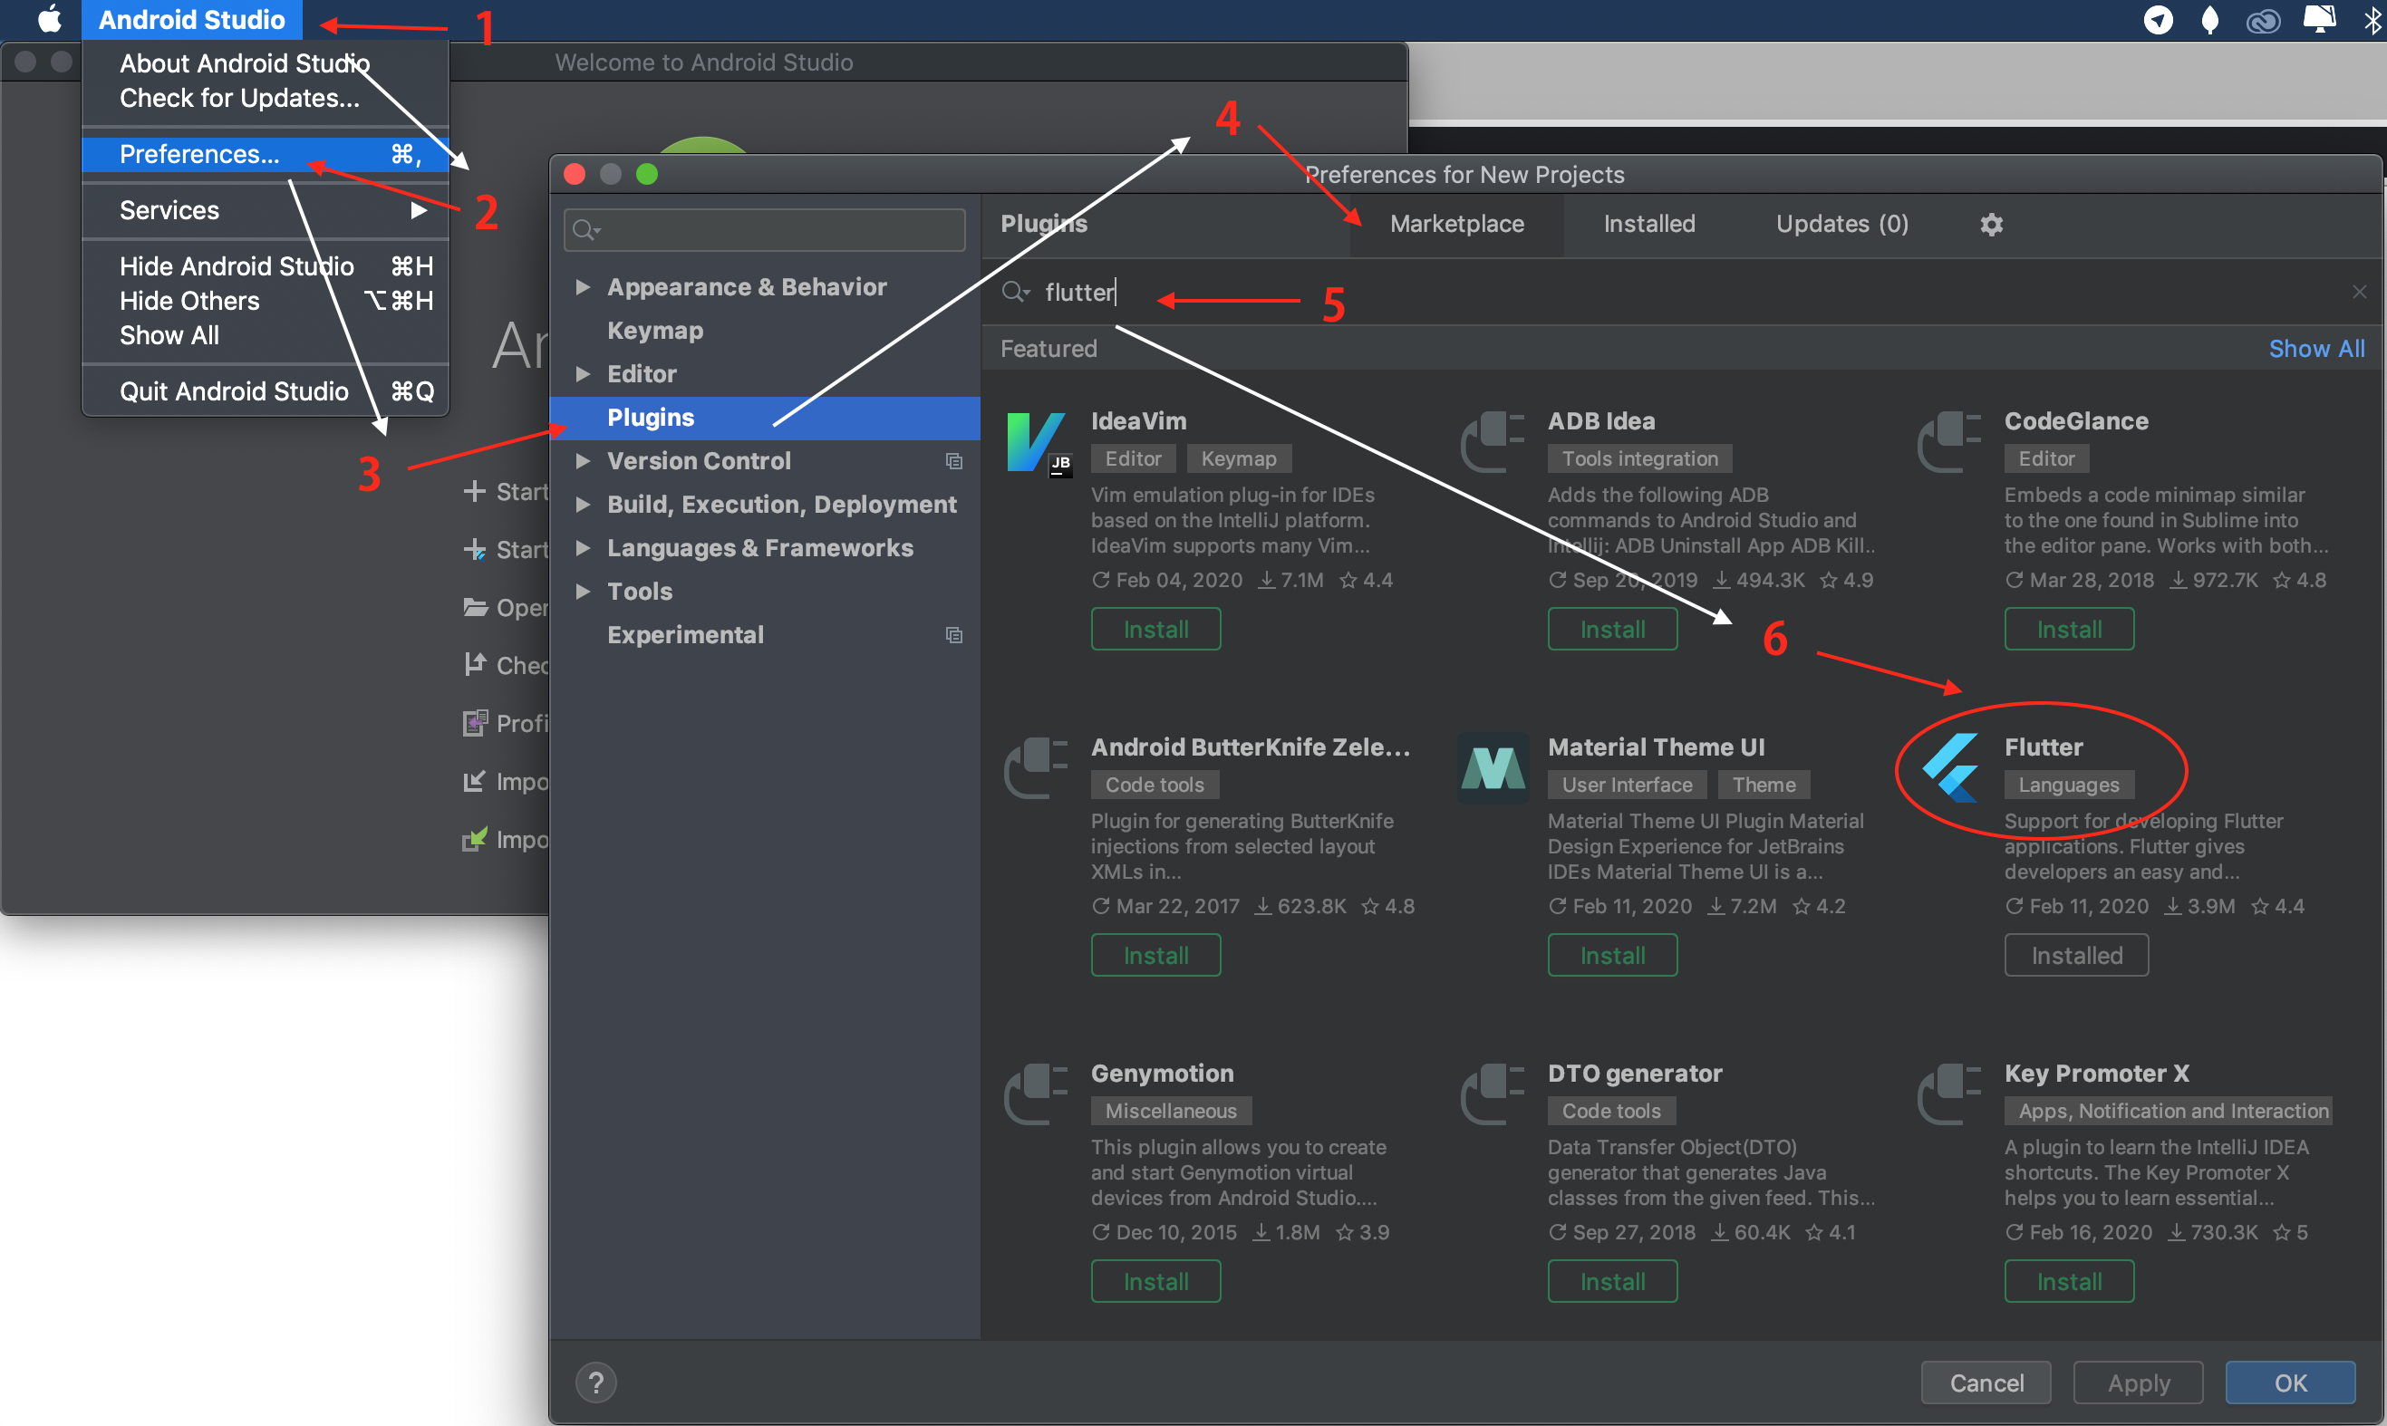Image resolution: width=2387 pixels, height=1426 pixels.
Task: Open the location arrow menu bar icon
Action: (x=2159, y=19)
